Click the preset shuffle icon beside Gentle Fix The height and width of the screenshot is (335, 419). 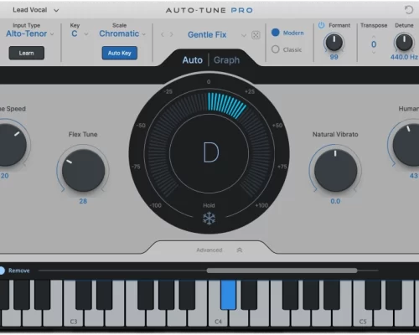[x=256, y=35]
